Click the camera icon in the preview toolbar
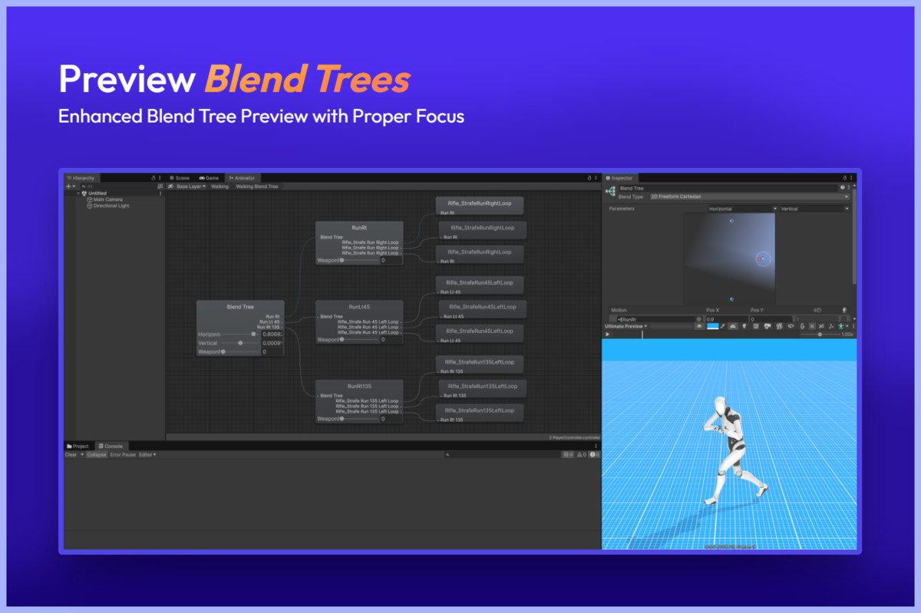This screenshot has height=613, width=921. [x=767, y=325]
